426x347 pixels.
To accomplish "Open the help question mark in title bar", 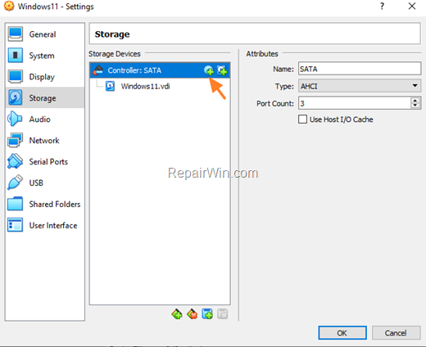I will pyautogui.click(x=383, y=7).
